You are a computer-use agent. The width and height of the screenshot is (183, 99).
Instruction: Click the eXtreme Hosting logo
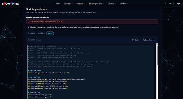[x=10, y=4]
